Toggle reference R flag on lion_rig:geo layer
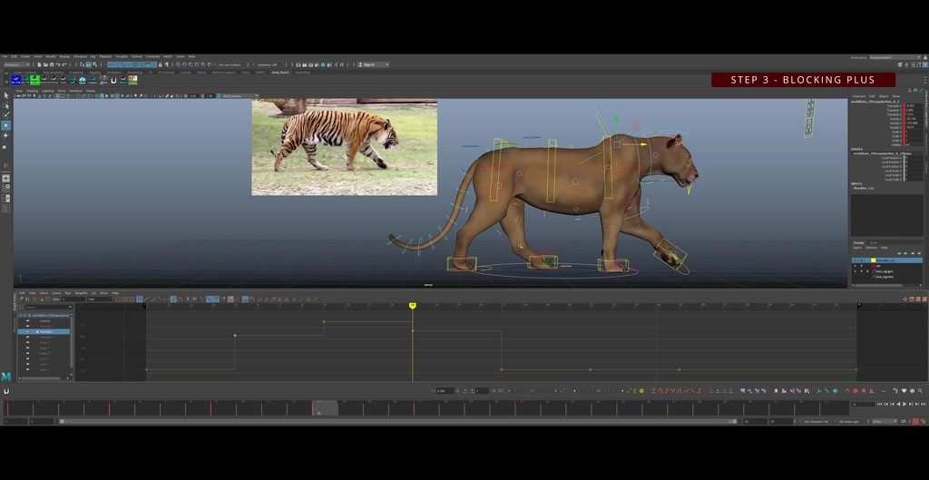929x480 pixels. click(x=867, y=271)
